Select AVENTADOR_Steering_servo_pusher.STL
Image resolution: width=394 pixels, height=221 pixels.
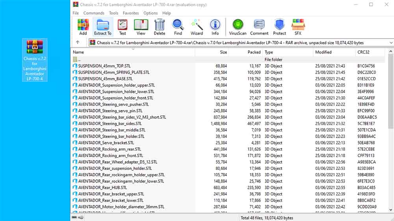coord(113,104)
